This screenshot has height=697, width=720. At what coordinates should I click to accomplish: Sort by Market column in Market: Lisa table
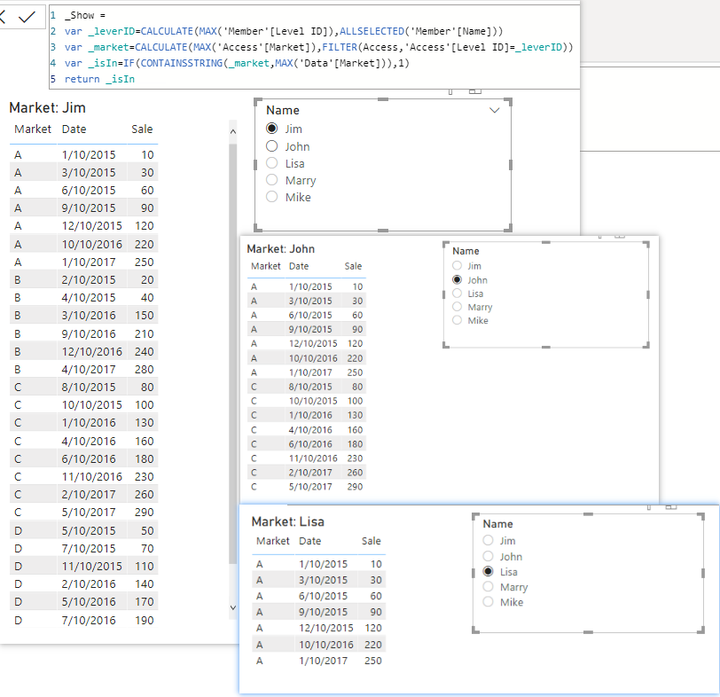pyautogui.click(x=273, y=541)
